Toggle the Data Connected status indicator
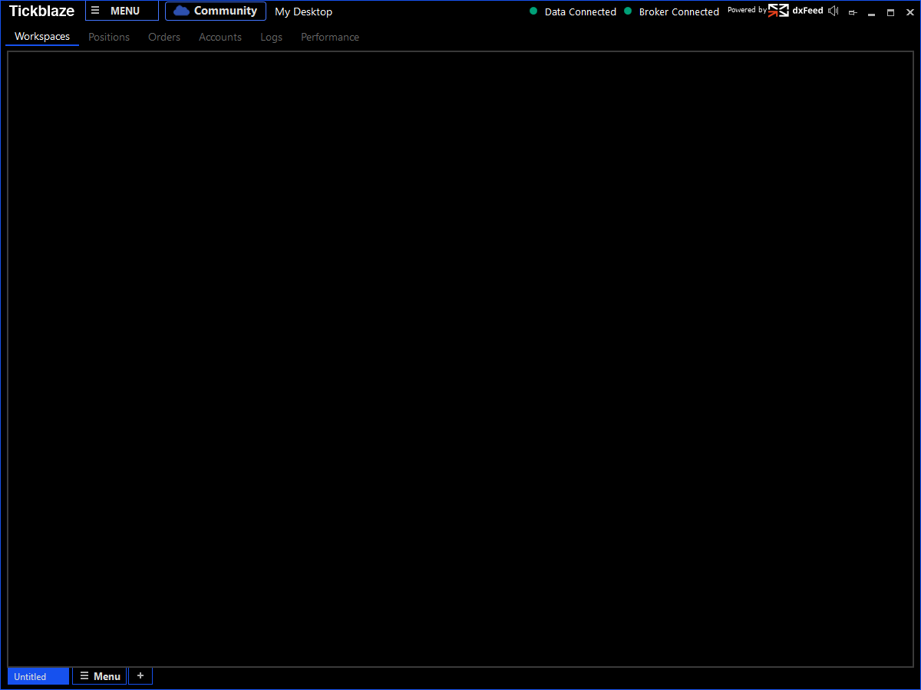 click(533, 11)
